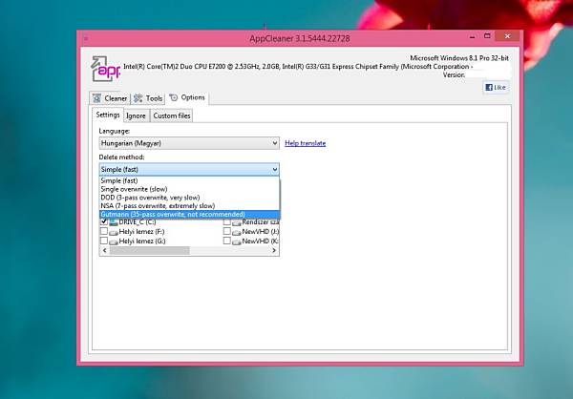This screenshot has height=399, width=573.
Task: Open the window system menu icon
Action: (86, 37)
